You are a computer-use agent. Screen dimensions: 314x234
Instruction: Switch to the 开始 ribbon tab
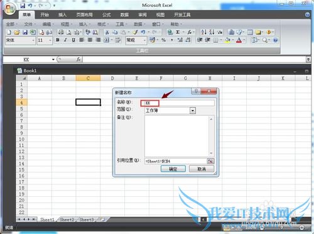[45, 14]
